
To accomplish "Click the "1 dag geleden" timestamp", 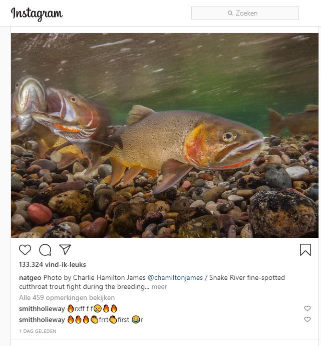I will [x=38, y=331].
